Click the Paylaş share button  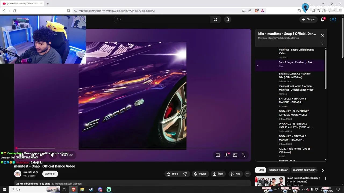point(200,174)
